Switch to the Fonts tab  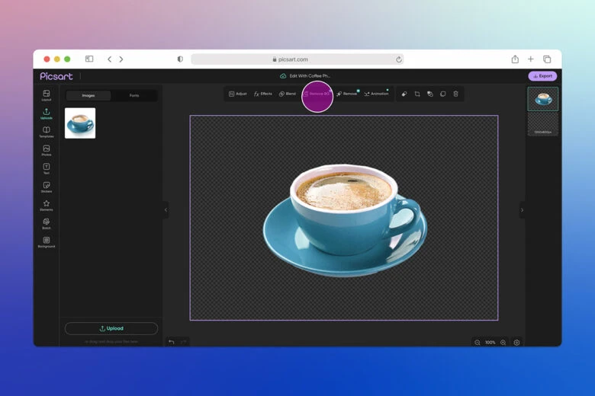(x=134, y=95)
